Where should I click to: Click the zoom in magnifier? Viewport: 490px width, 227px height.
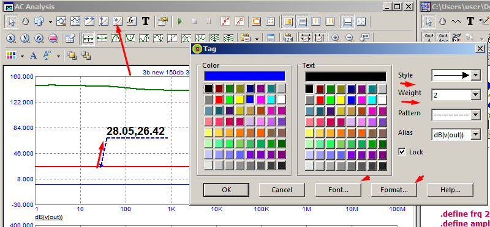point(336,38)
